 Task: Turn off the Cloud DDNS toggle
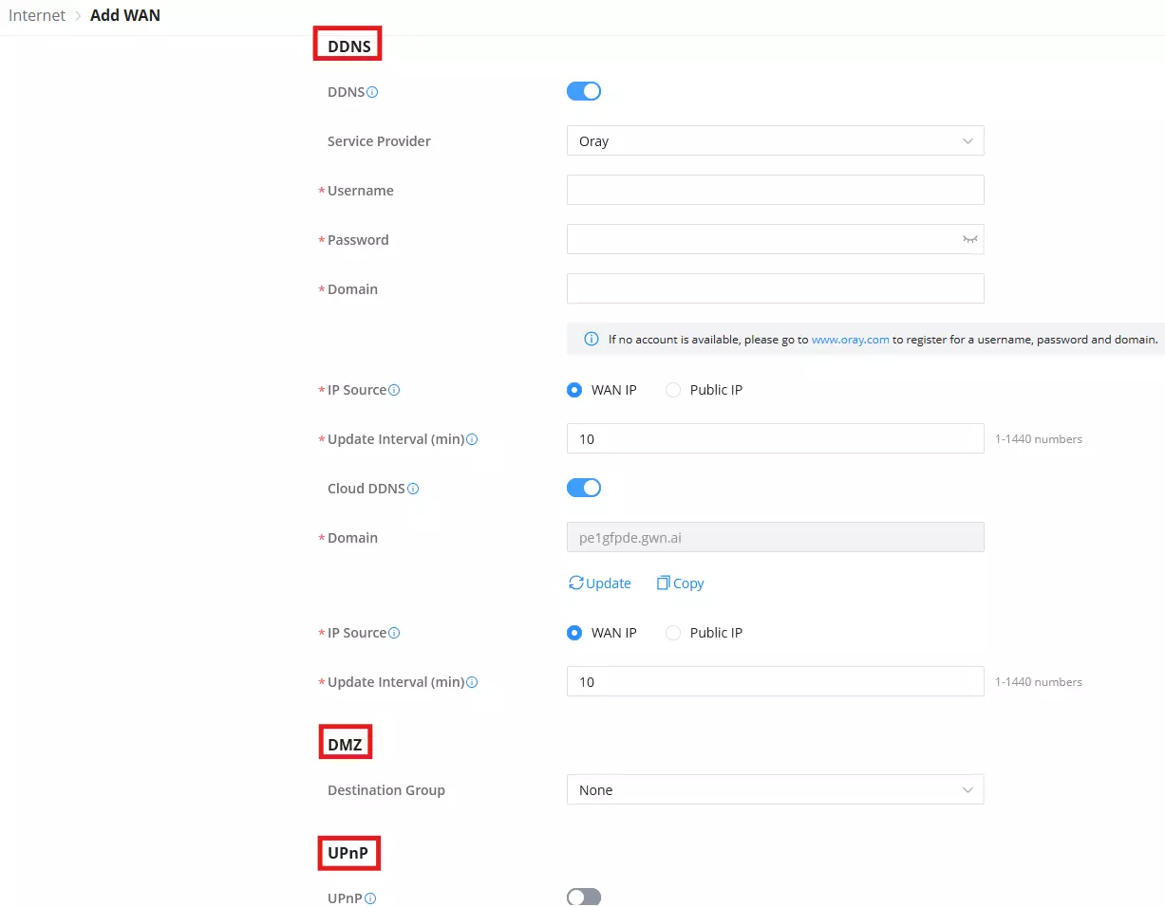[x=584, y=488]
